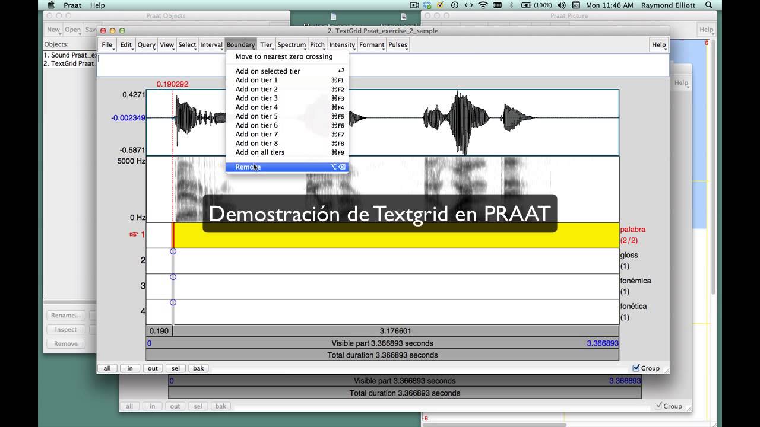
Task: Click the checkmark task icon in menu bar
Action: tap(440, 5)
